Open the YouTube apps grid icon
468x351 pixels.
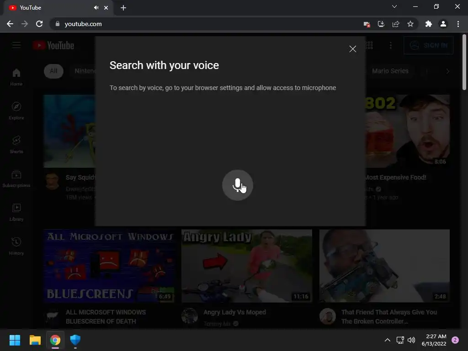click(369, 45)
